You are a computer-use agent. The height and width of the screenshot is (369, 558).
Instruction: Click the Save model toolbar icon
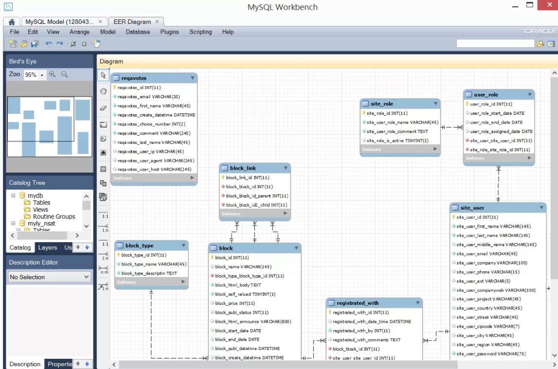35,44
